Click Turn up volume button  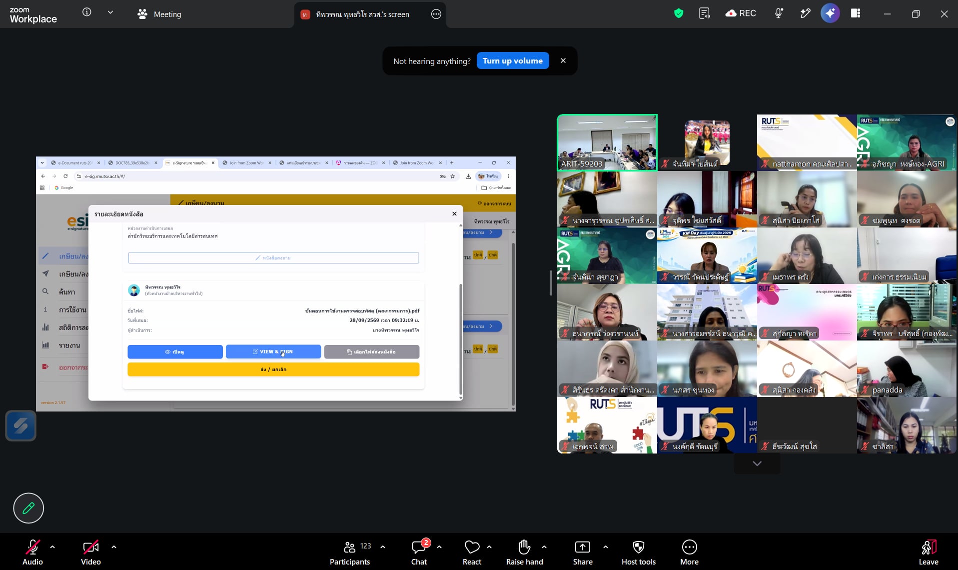click(x=513, y=60)
